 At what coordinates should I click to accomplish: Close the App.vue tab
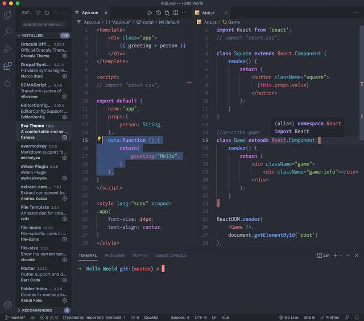click(x=106, y=13)
